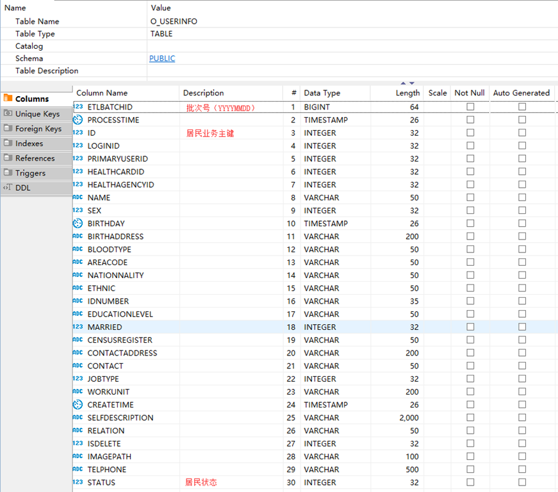Select the CONTACTADDRESS column name

click(122, 353)
